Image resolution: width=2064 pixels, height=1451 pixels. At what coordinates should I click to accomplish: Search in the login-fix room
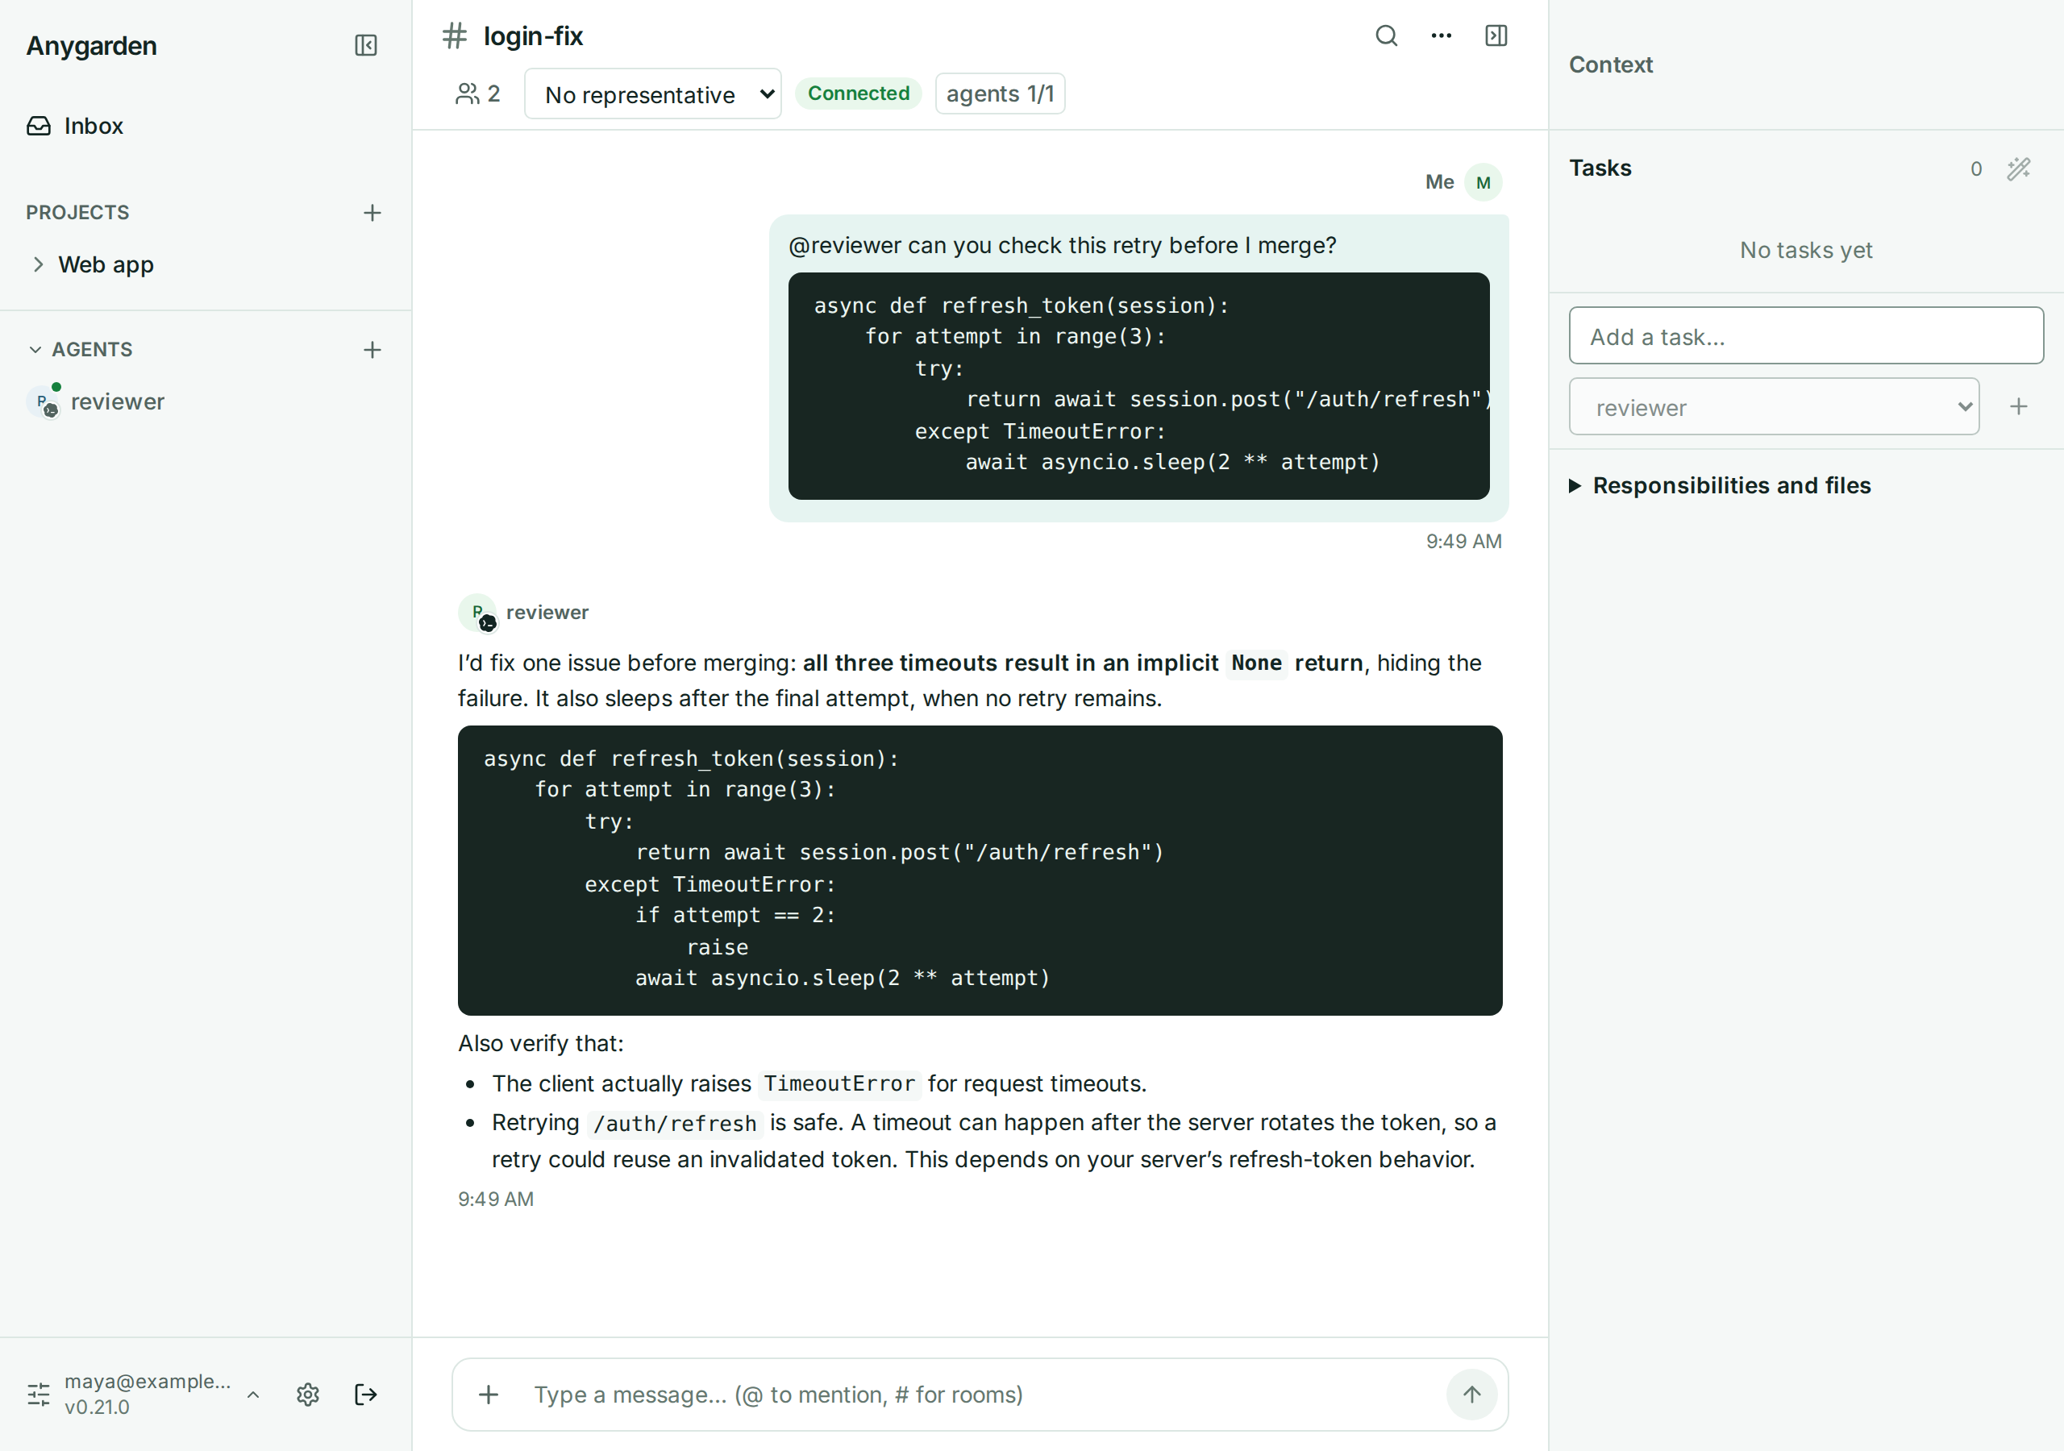pyautogui.click(x=1386, y=36)
